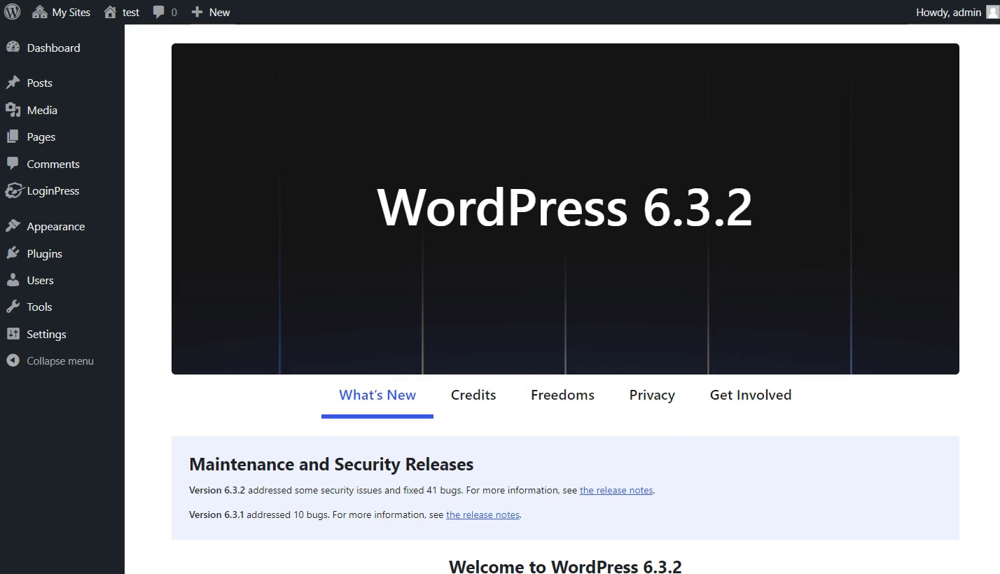
Task: Click the Media library icon
Action: (x=13, y=110)
